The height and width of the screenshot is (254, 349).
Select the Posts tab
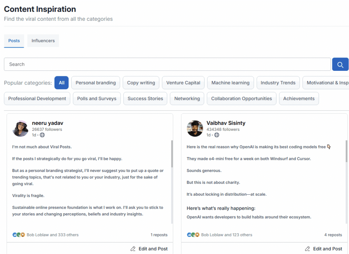pos(14,41)
